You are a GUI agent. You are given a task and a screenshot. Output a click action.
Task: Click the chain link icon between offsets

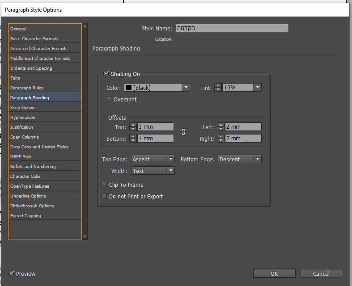(183, 132)
